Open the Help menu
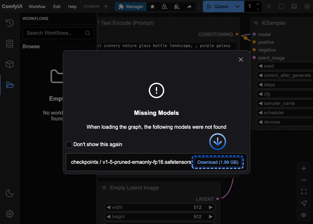Image resolution: width=313 pixels, height=224 pixels. point(72,6)
